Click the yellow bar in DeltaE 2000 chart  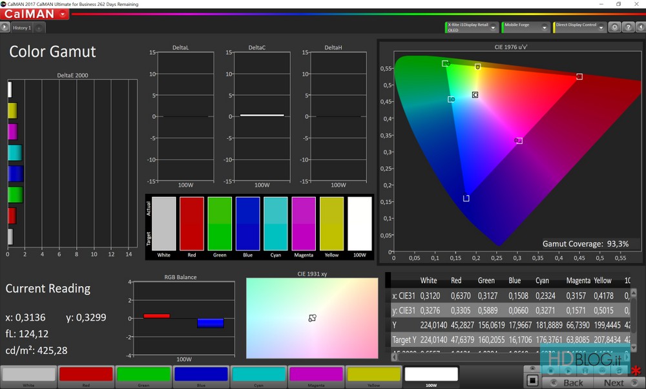click(x=12, y=110)
